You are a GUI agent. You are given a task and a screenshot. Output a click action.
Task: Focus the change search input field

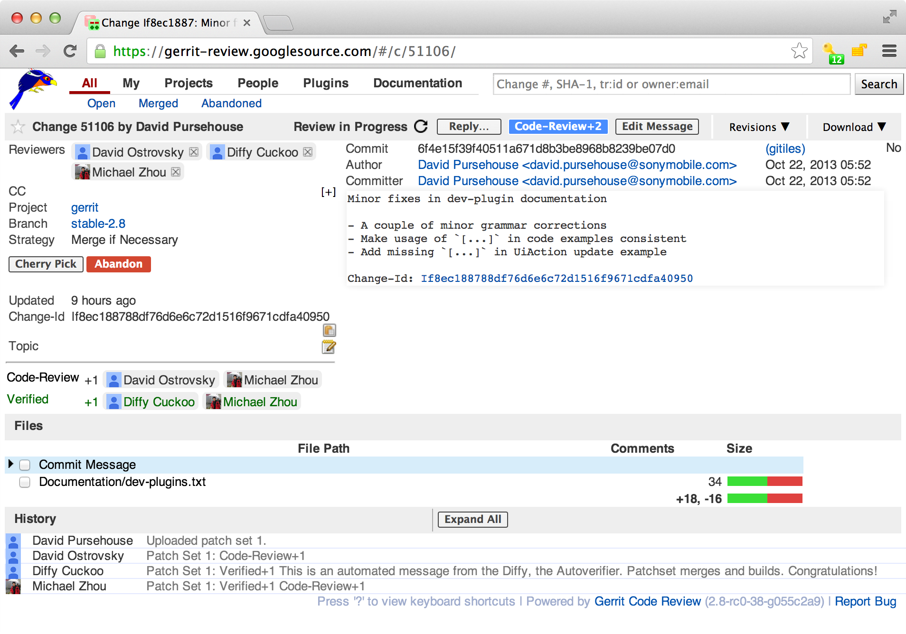pyautogui.click(x=671, y=84)
